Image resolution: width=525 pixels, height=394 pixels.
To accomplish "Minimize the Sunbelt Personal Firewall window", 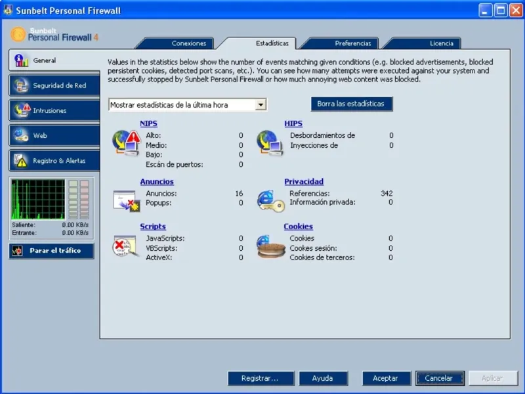I will coord(485,11).
